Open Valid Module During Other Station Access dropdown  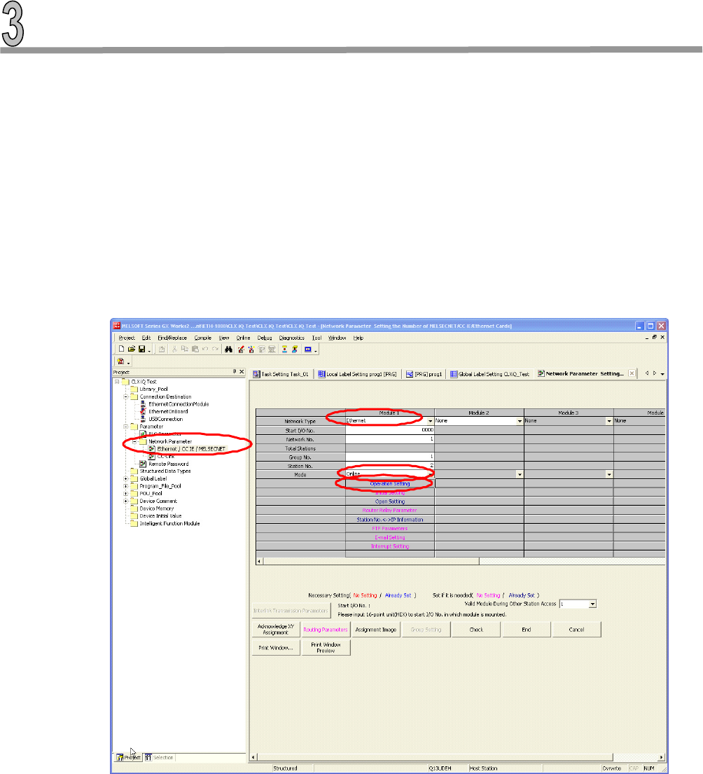pyautogui.click(x=593, y=604)
